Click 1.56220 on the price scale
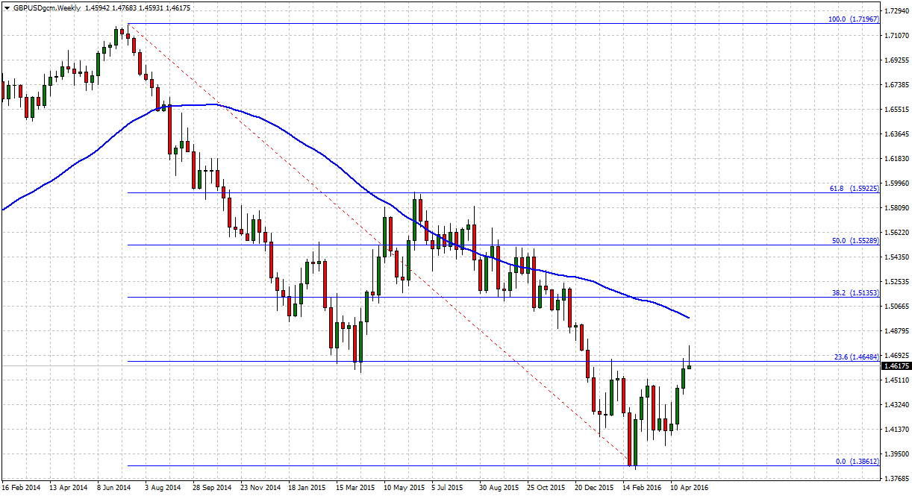Image resolution: width=912 pixels, height=496 pixels. coord(896,233)
